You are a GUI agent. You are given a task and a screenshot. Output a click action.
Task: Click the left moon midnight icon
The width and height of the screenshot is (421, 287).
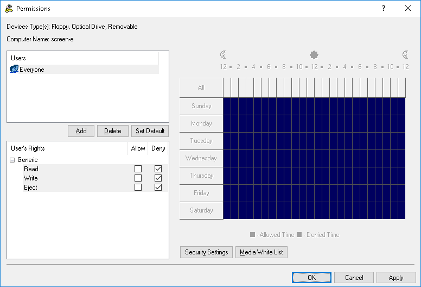click(223, 55)
